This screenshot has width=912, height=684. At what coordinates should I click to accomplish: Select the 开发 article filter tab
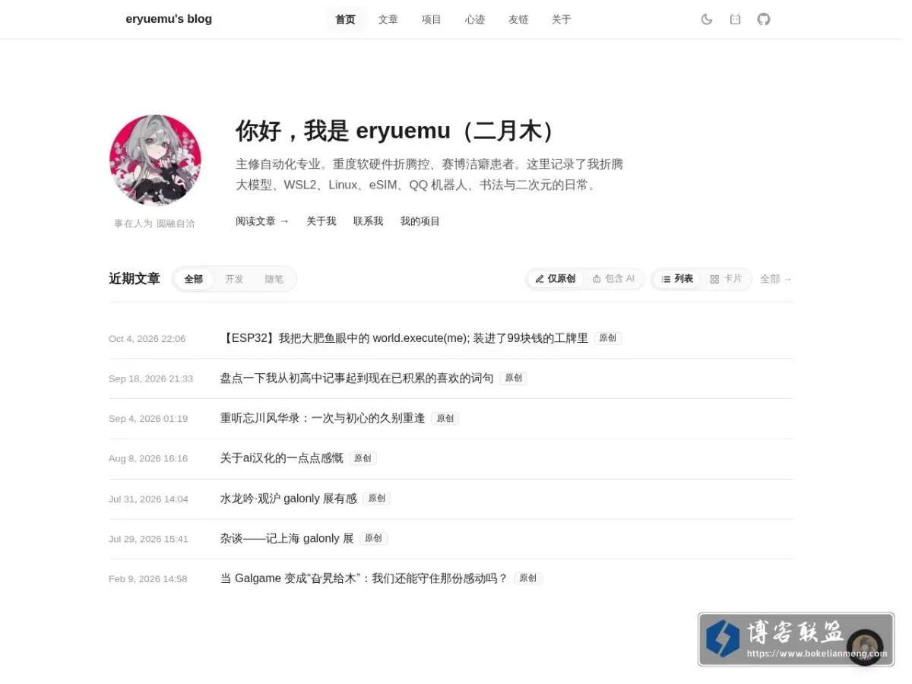234,279
